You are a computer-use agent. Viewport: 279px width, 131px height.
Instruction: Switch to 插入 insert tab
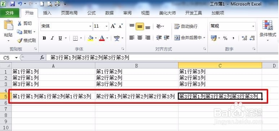(x=47, y=13)
